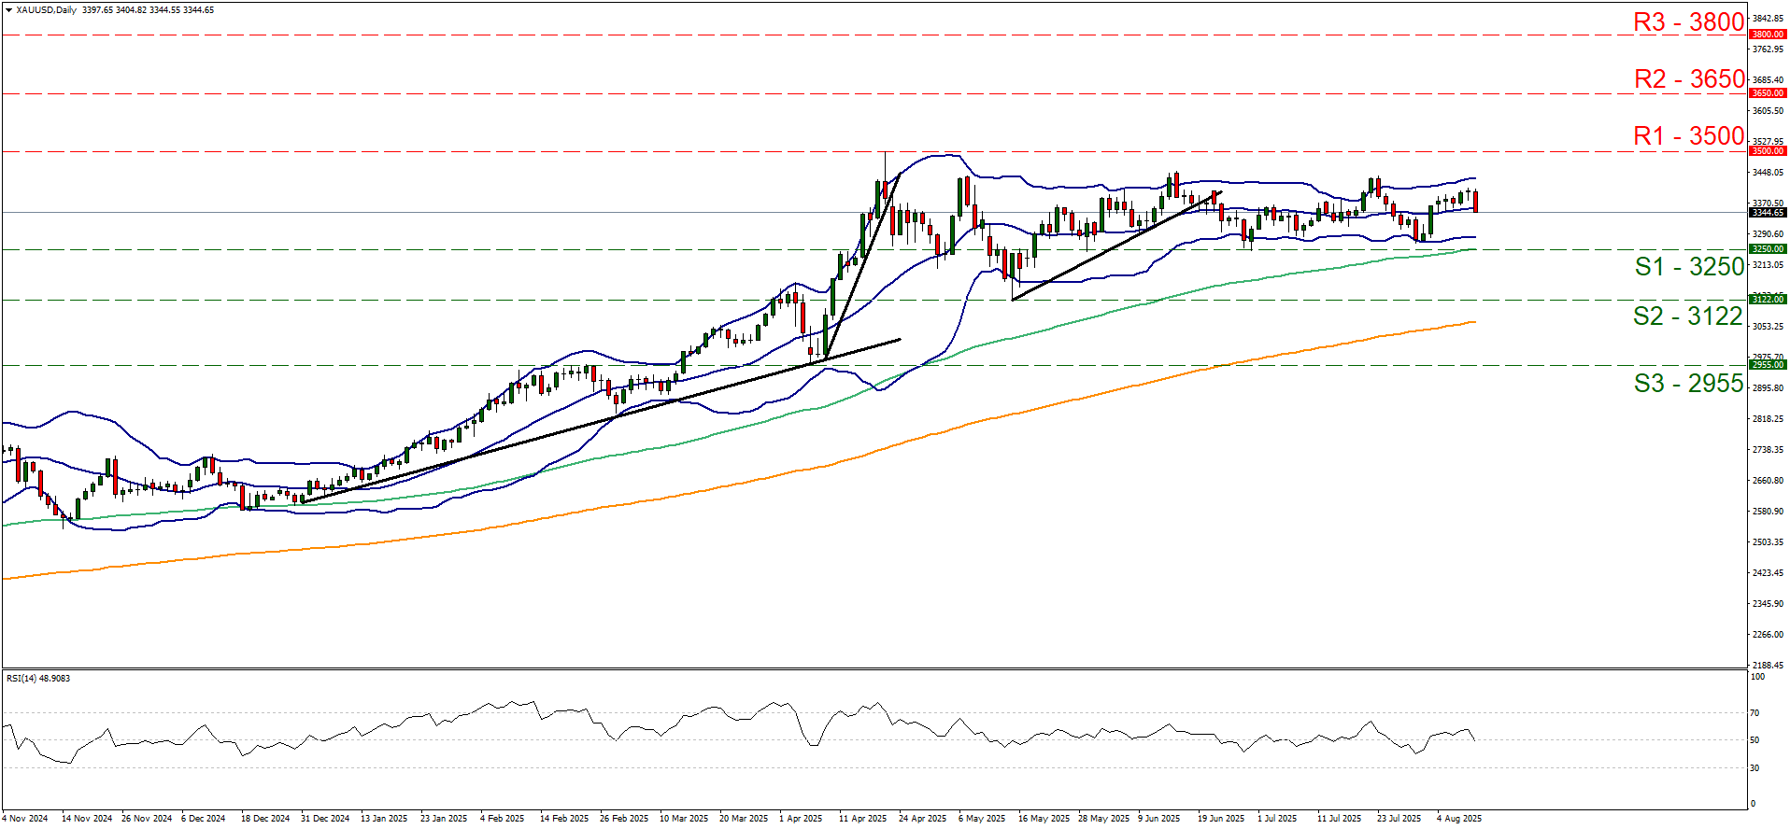Click the RSI scale value 30
The width and height of the screenshot is (1790, 829).
click(x=1754, y=768)
